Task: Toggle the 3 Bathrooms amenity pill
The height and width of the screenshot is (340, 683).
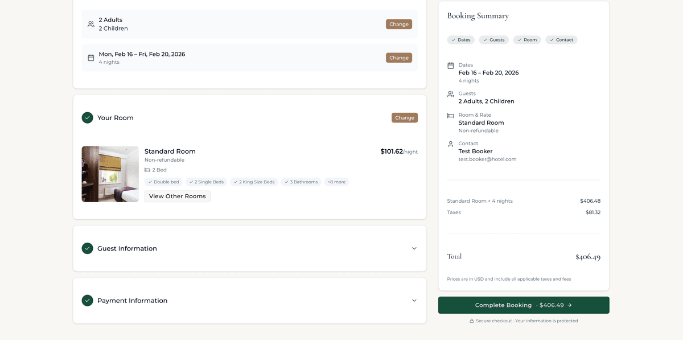Action: 301,182
